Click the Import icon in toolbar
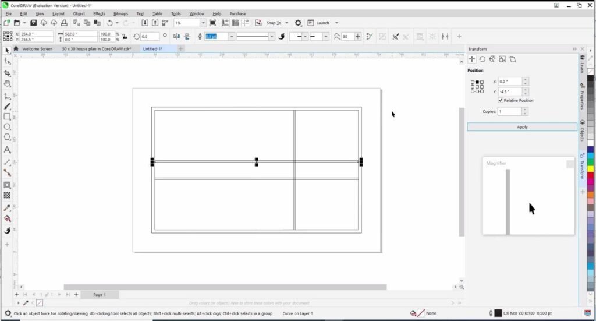 pos(145,23)
